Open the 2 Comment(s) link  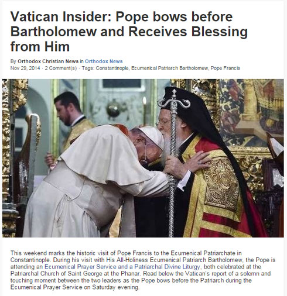click(61, 68)
